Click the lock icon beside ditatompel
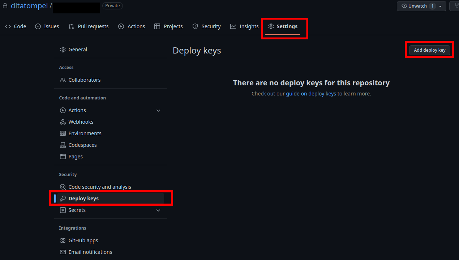The height and width of the screenshot is (260, 459). [5, 6]
